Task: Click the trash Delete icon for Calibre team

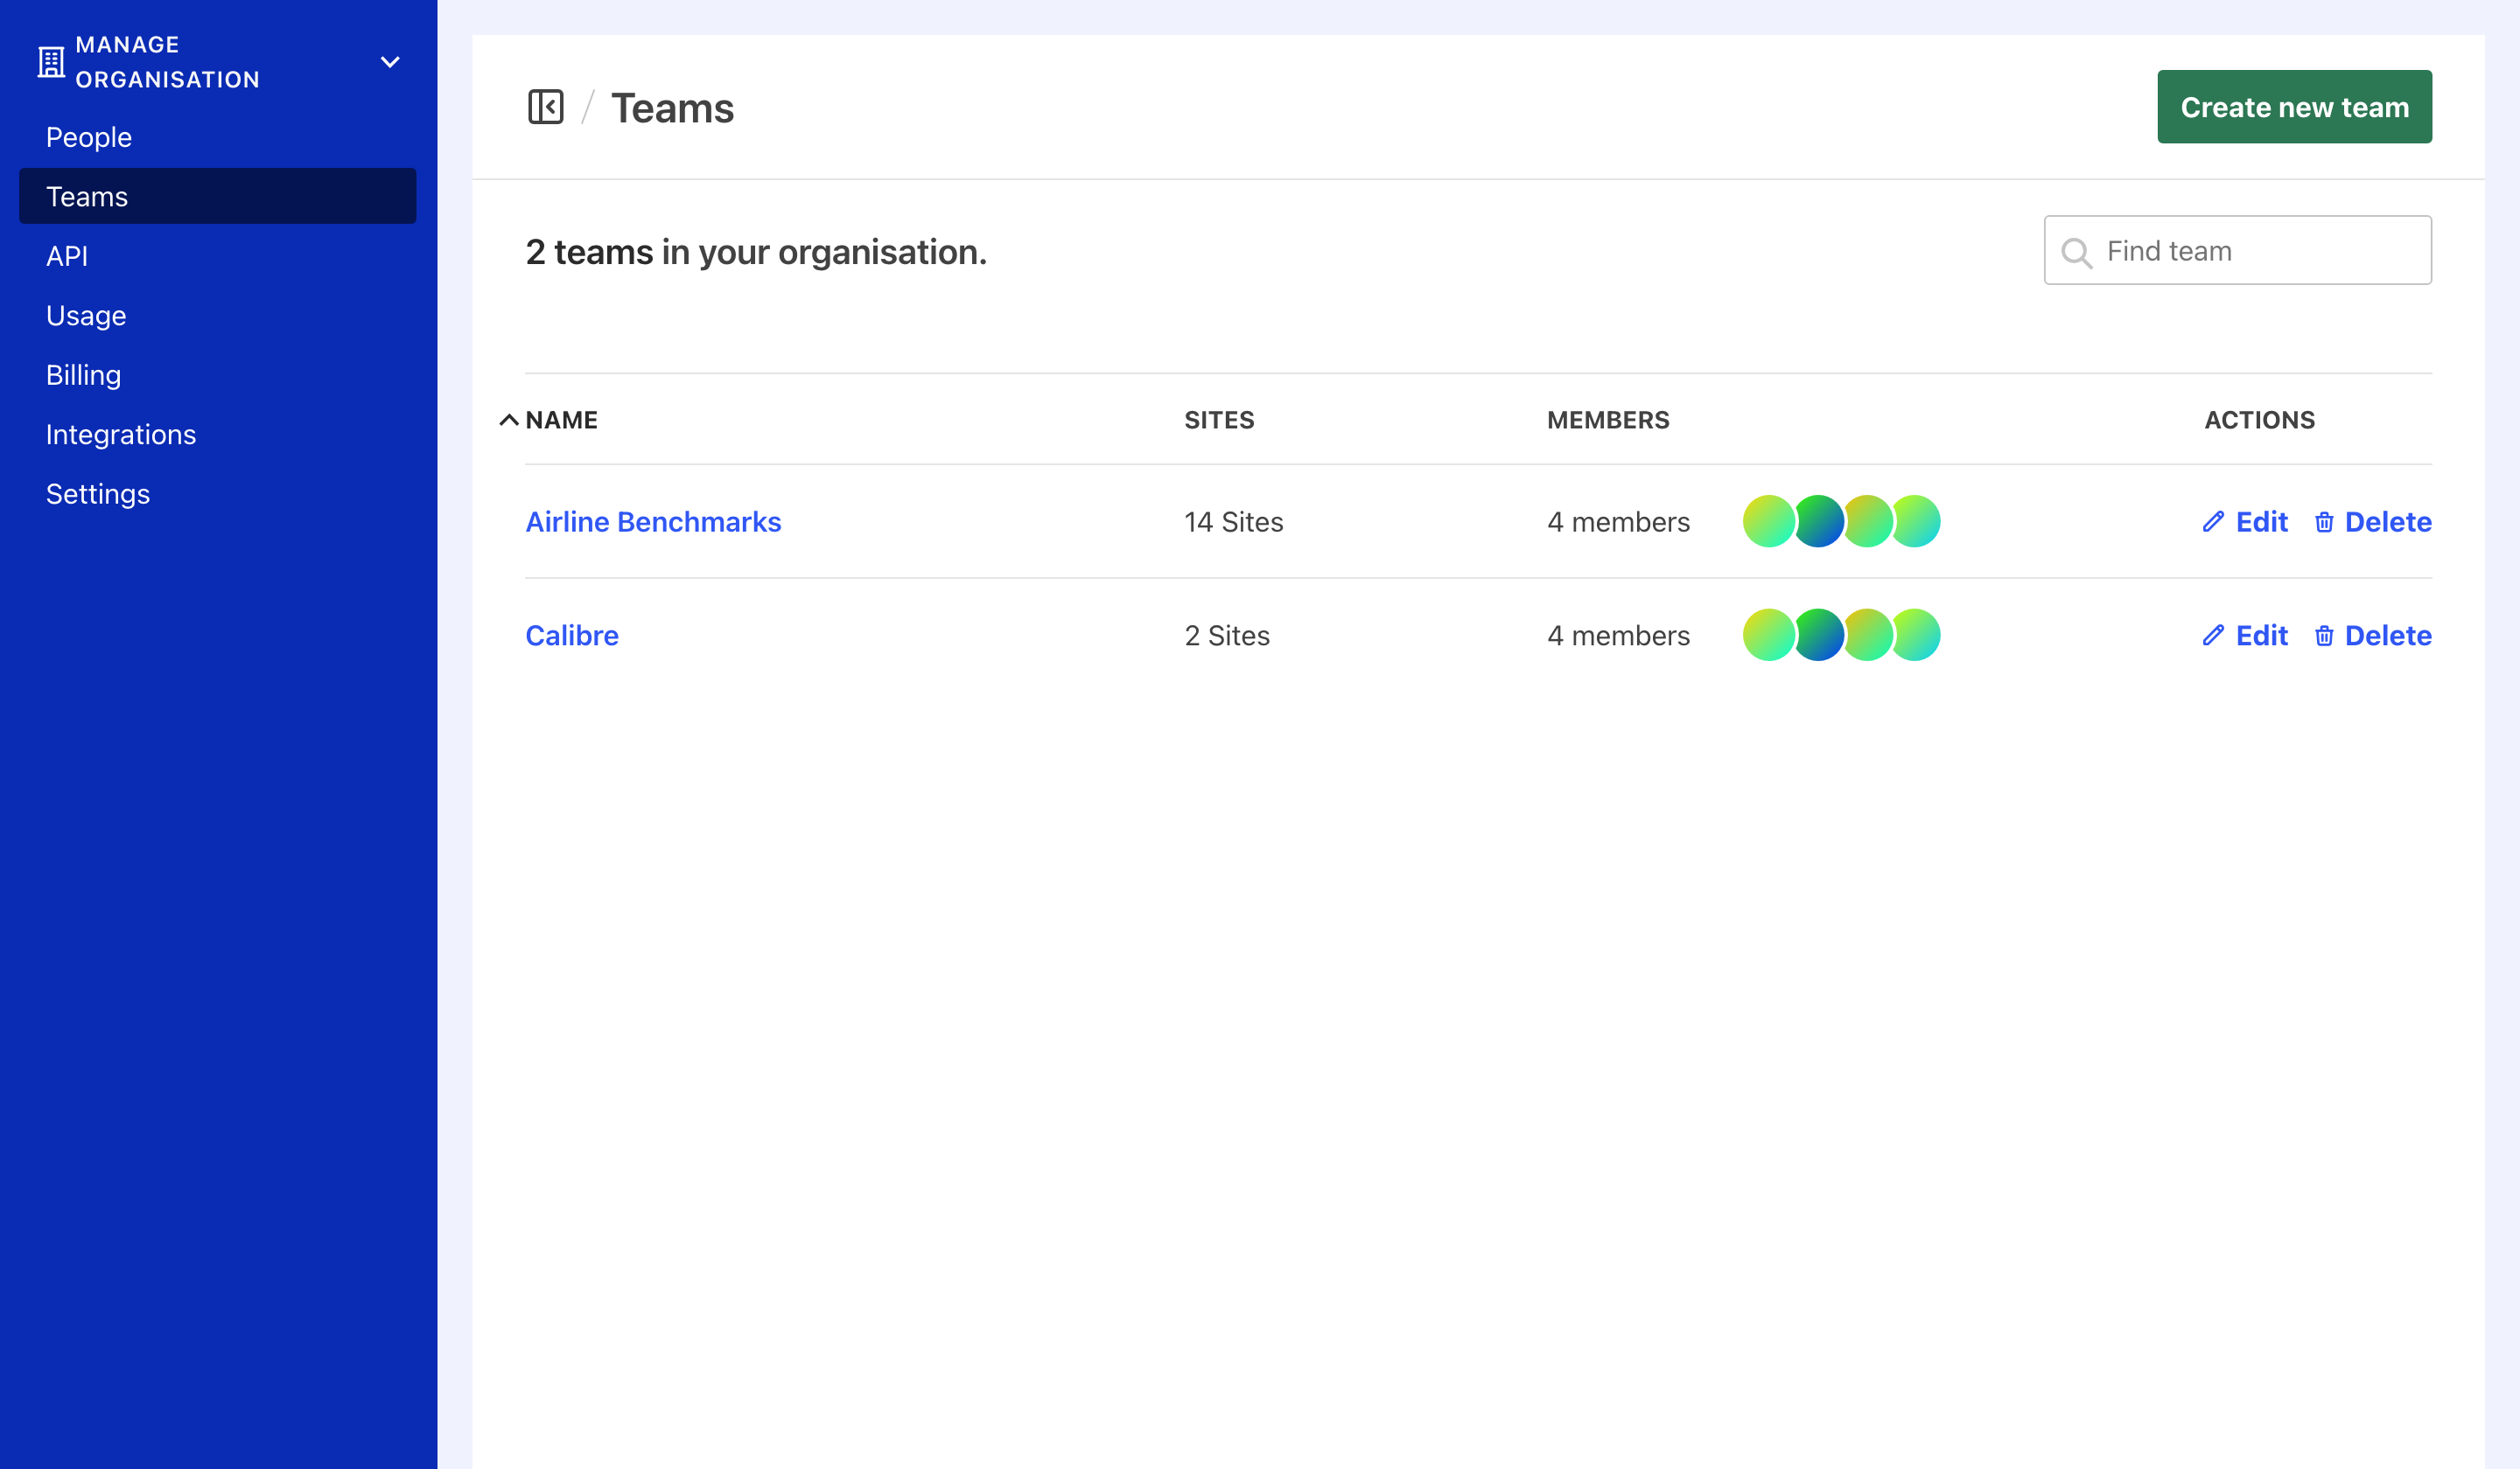Action: click(2325, 636)
